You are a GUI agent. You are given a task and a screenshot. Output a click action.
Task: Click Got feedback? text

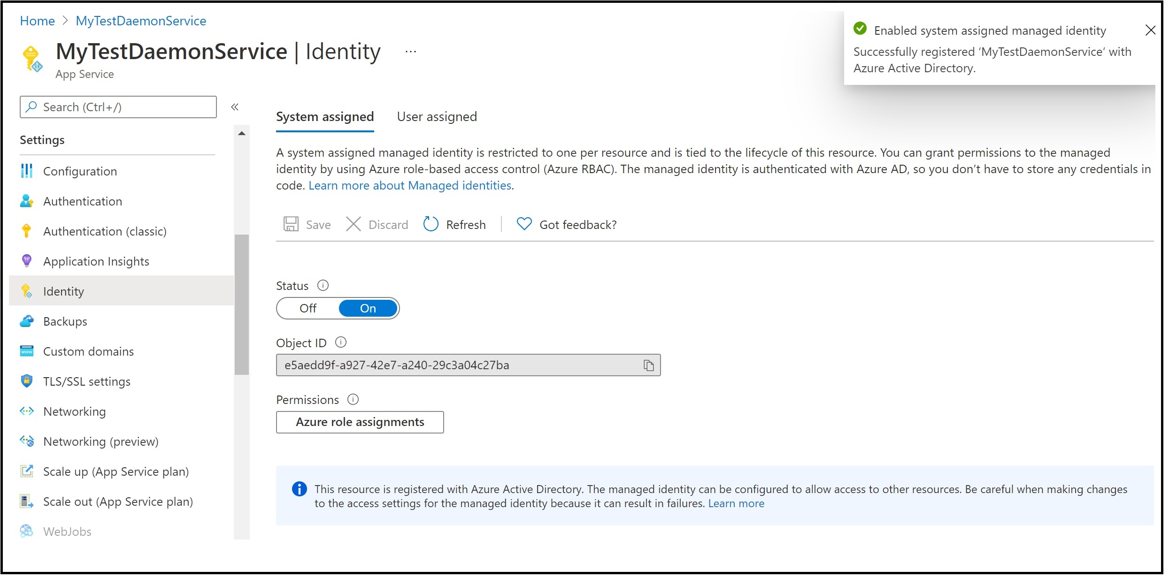click(578, 225)
